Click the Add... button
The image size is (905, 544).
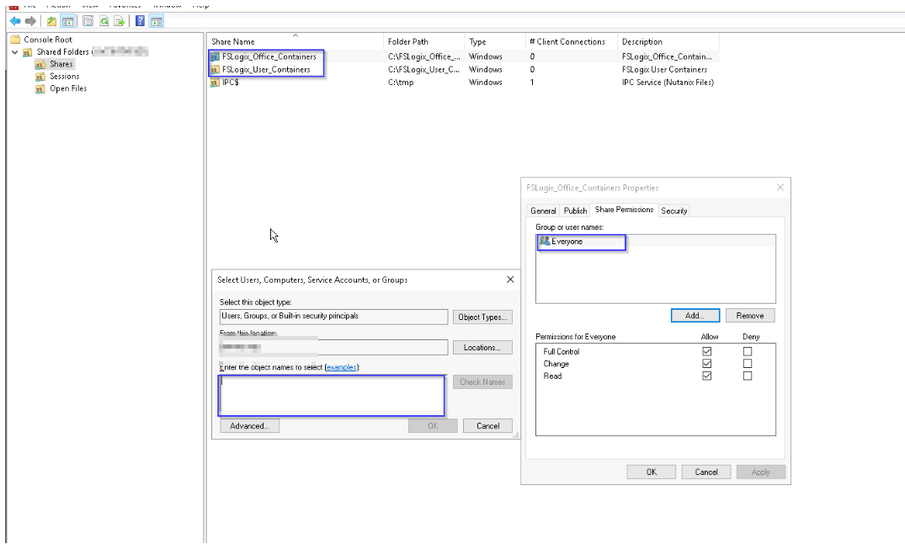(695, 315)
